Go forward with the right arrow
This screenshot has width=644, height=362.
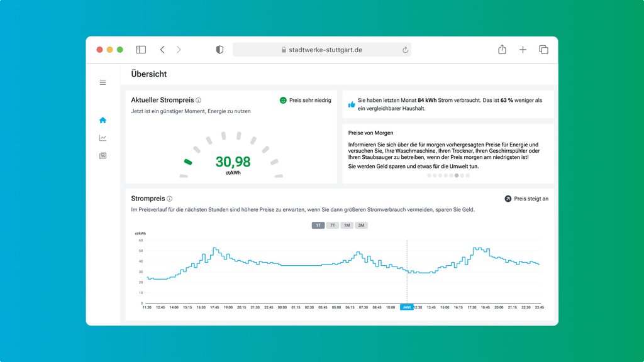pos(179,50)
